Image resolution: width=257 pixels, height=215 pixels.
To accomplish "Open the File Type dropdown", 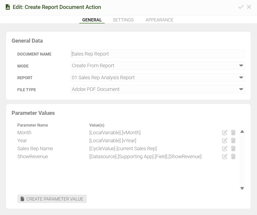I will pyautogui.click(x=241, y=89).
